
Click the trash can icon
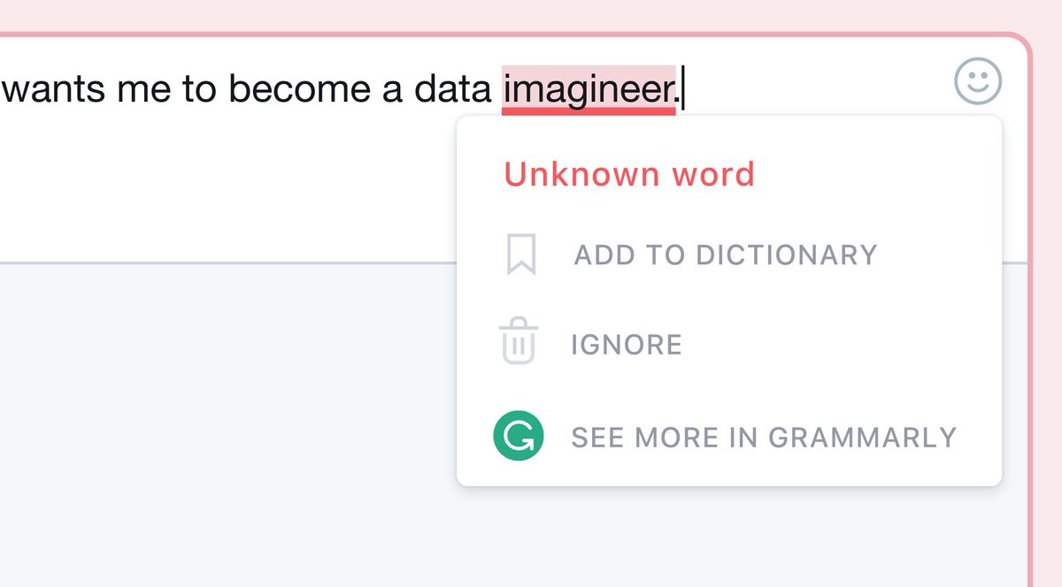519,343
